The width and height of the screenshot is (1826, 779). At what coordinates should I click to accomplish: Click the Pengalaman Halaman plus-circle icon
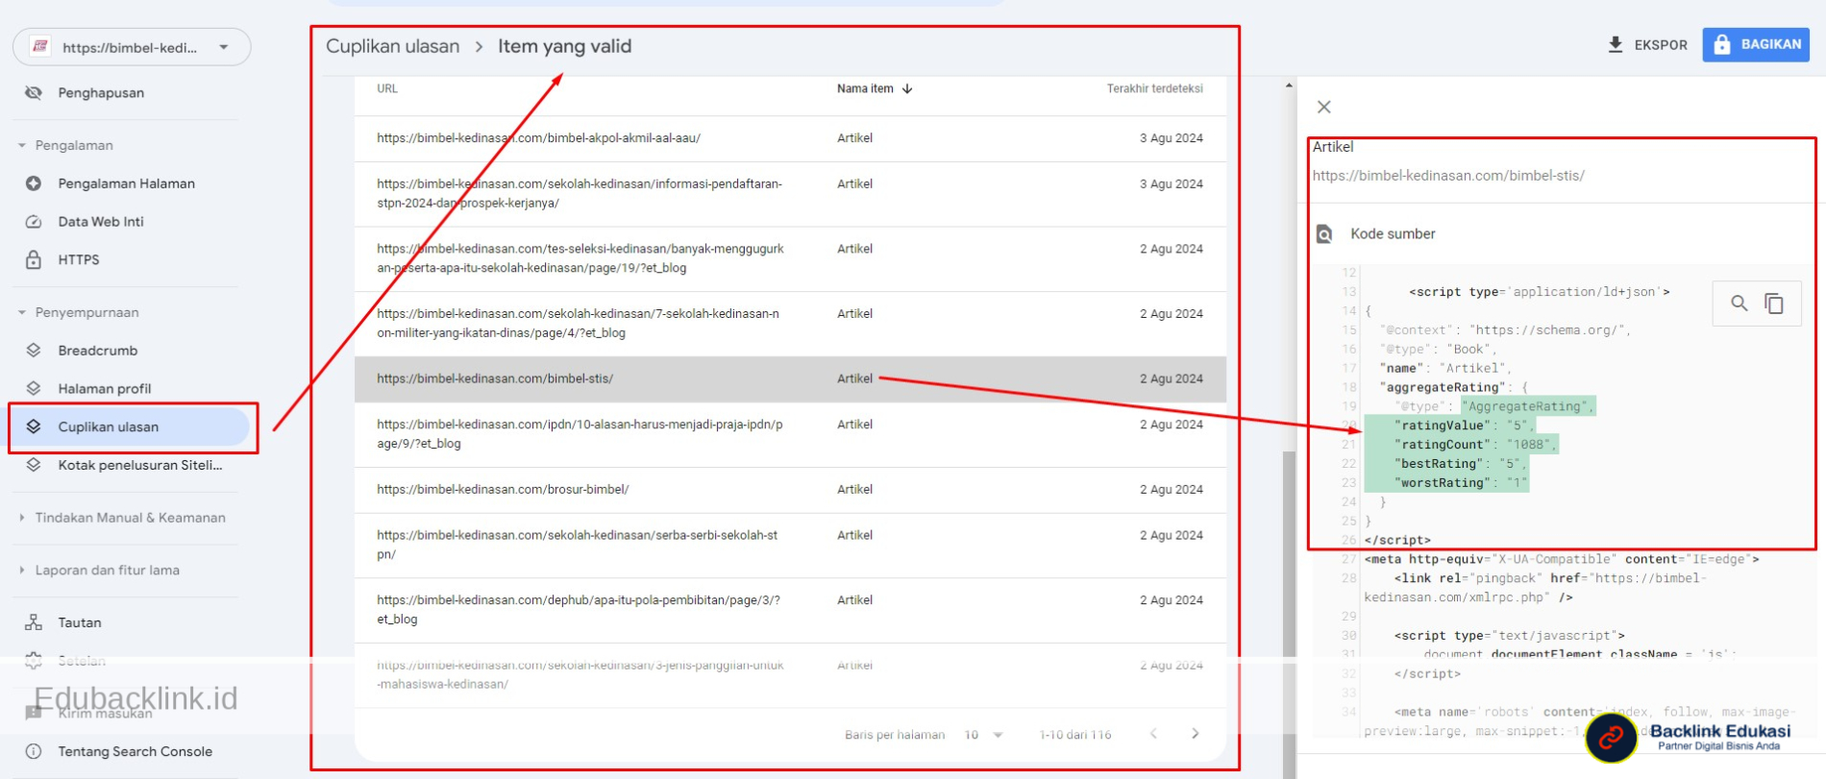pyautogui.click(x=34, y=183)
